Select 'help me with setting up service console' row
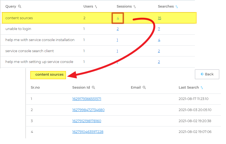Image resolution: width=226 pixels, height=144 pixels. coord(39,62)
